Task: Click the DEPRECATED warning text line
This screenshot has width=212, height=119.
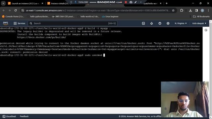Action: (61, 31)
